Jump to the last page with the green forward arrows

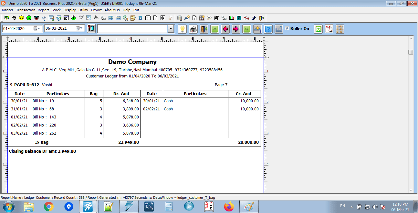click(246, 29)
